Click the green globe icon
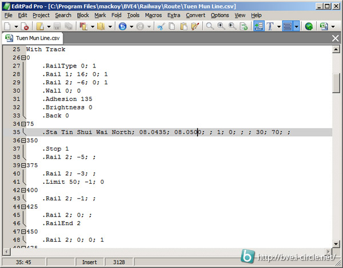This screenshot has width=343, height=268. [x=309, y=26]
